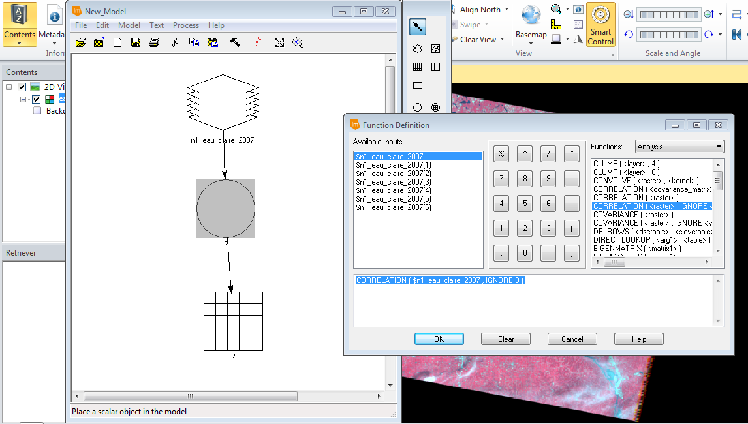Click the Clear button in Function Definition
Viewport: 748px width, 424px height.
pos(506,339)
